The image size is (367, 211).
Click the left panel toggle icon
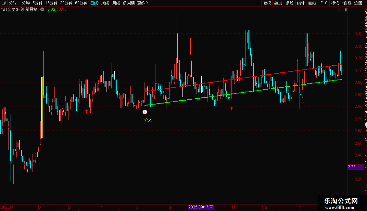pos(3,3)
